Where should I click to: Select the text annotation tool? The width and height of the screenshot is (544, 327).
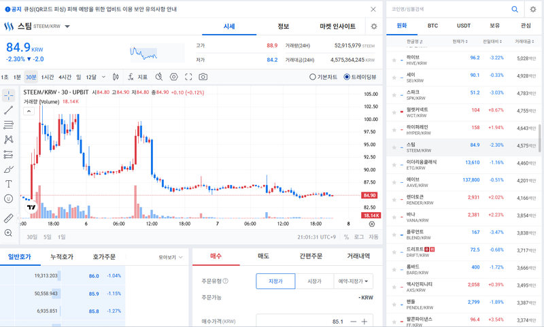[8, 184]
